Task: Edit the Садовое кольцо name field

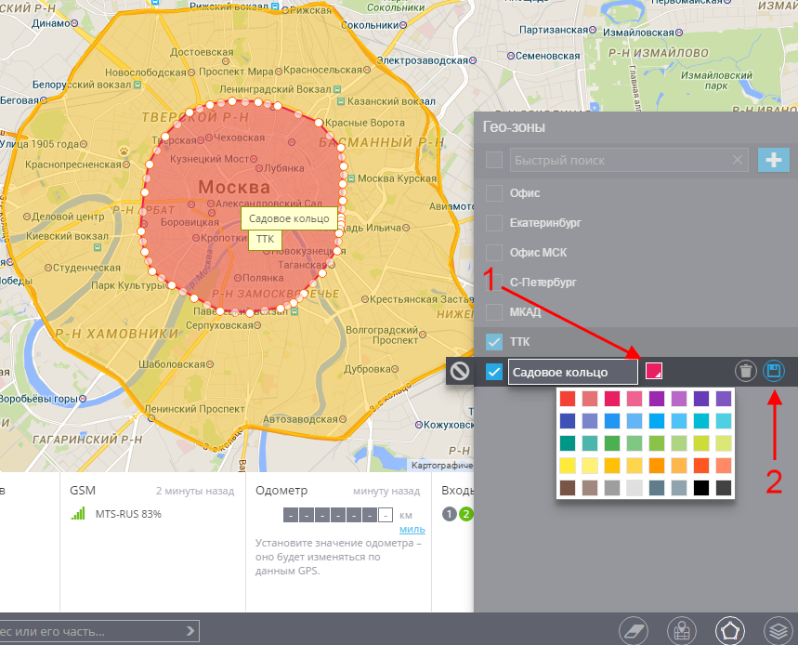Action: pyautogui.click(x=572, y=372)
